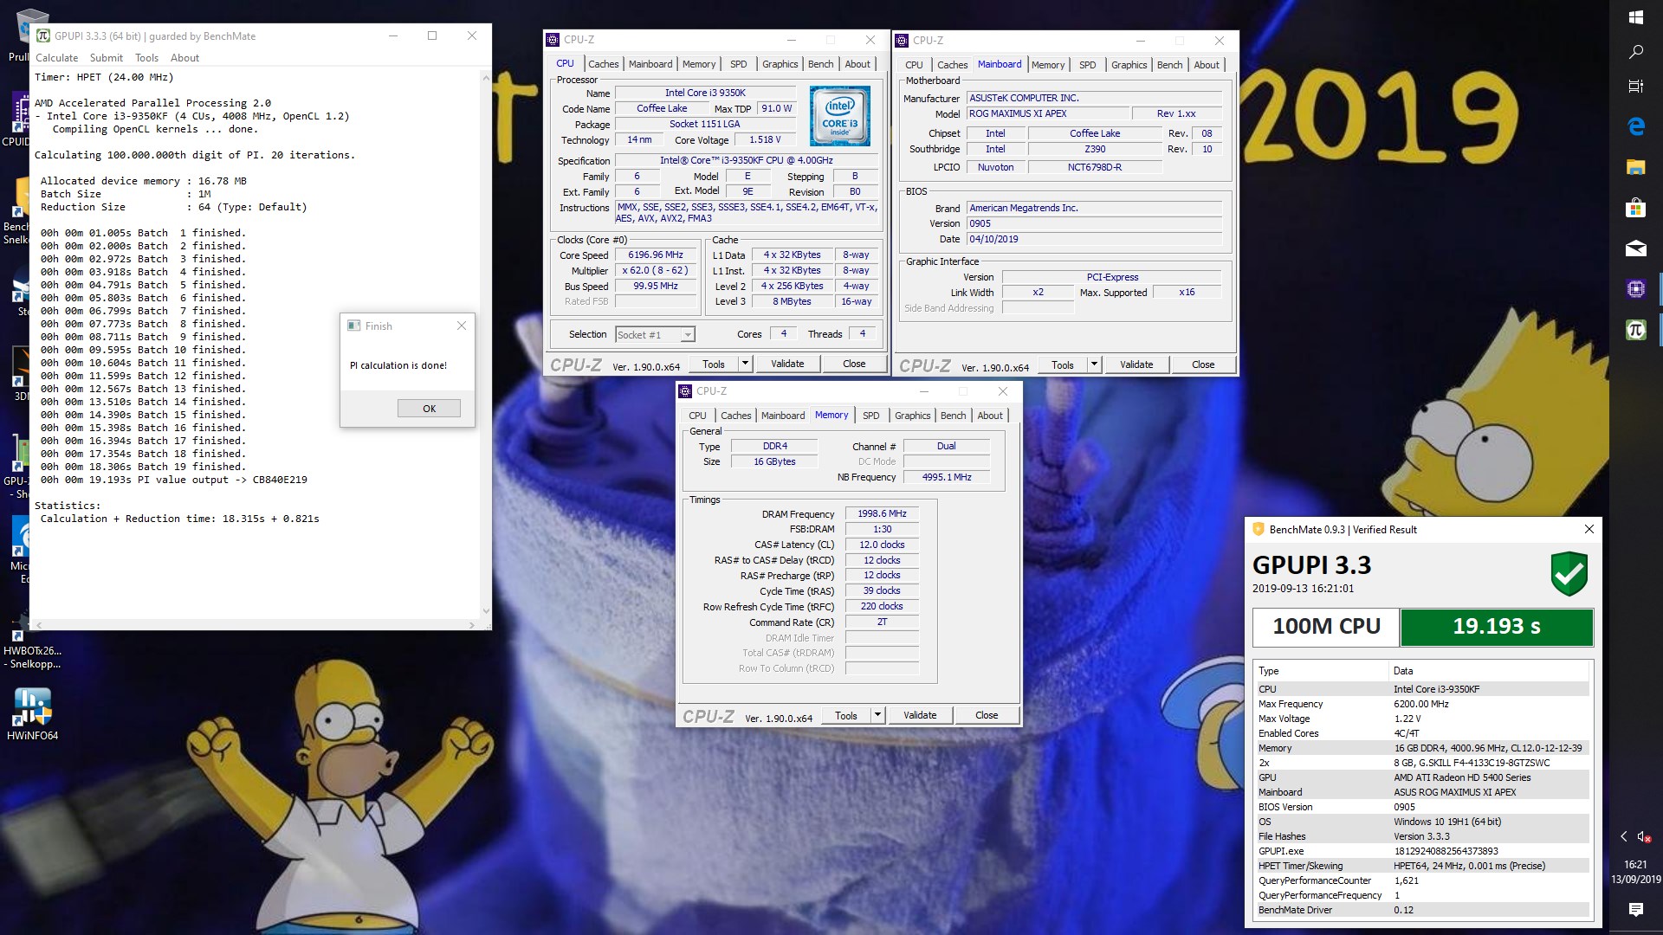This screenshot has height=935, width=1663.
Task: Open the Action Center notification icon
Action: 1635,909
